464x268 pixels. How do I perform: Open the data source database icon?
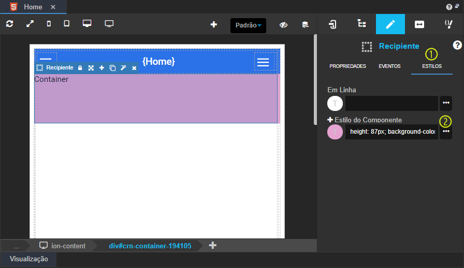click(x=305, y=25)
